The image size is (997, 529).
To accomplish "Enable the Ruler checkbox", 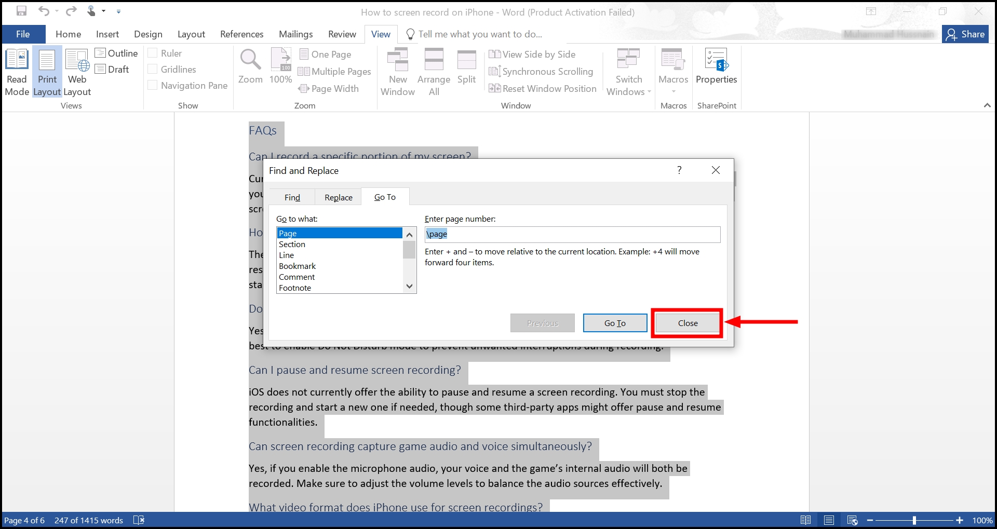I will click(153, 53).
